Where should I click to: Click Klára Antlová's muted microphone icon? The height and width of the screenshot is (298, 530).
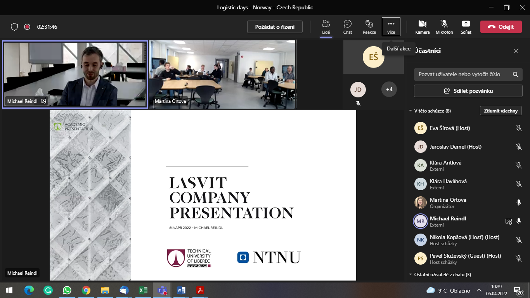pos(519,165)
